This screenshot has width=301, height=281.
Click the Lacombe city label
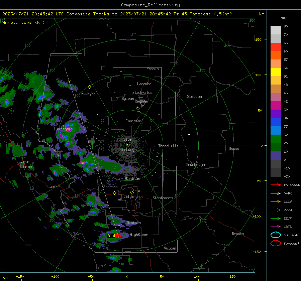click(144, 84)
